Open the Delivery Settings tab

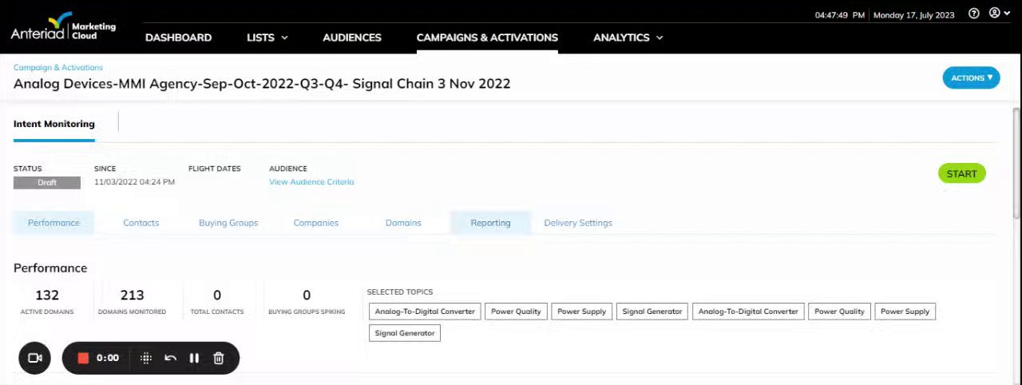[x=578, y=223]
